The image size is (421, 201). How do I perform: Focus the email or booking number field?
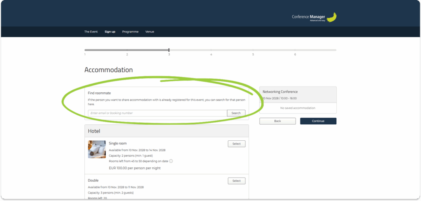pos(157,113)
